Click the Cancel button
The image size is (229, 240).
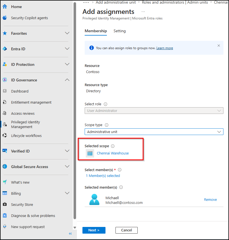coord(127,230)
